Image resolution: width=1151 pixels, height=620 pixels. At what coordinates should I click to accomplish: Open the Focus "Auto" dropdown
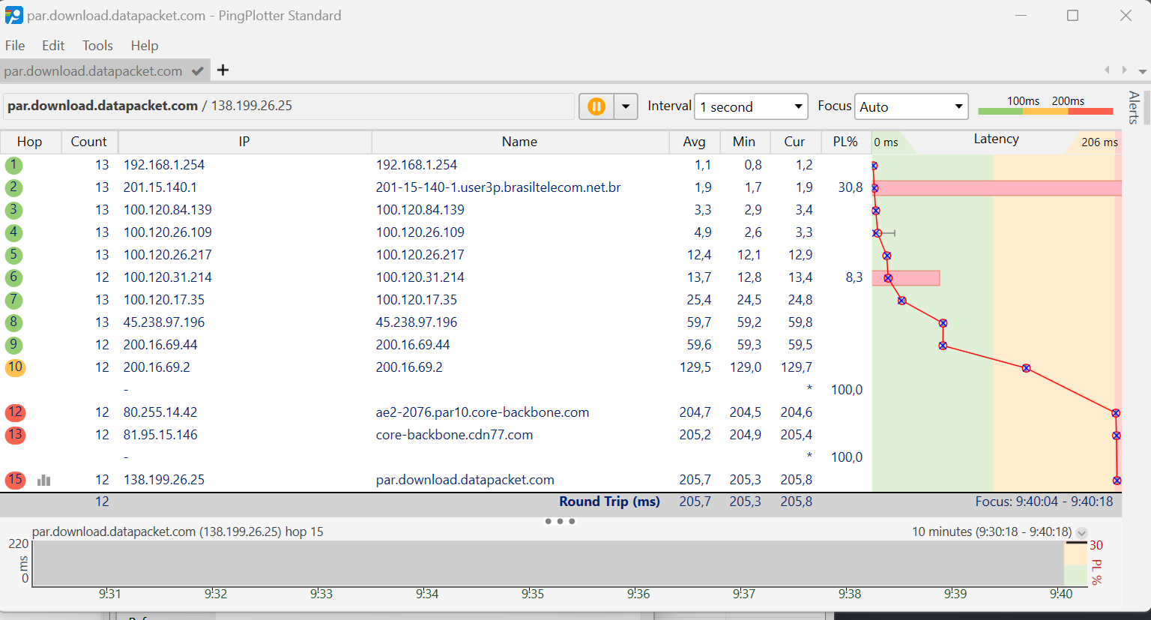(x=911, y=106)
